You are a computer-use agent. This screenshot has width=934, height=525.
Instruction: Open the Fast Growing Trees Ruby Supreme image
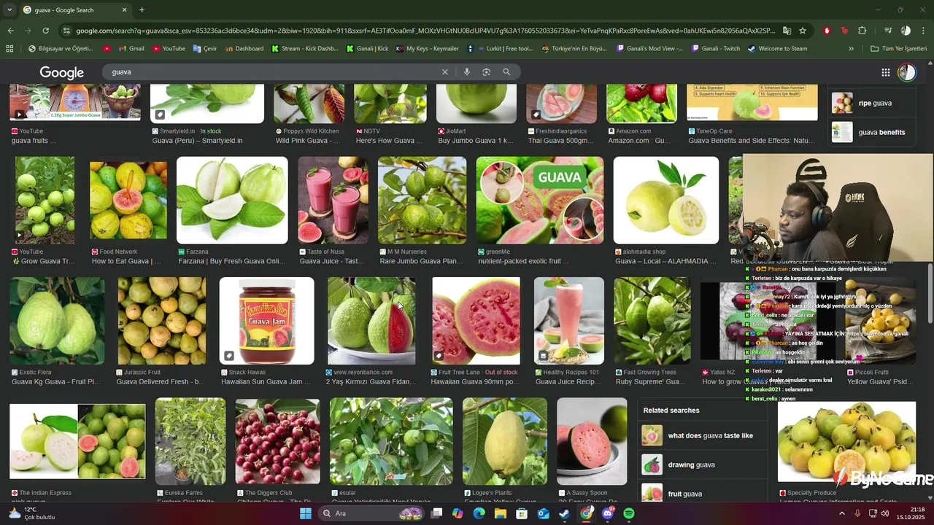[652, 321]
